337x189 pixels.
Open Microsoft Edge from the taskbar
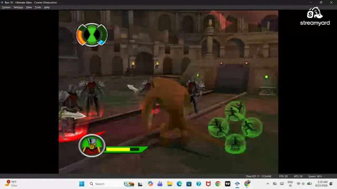click(x=179, y=184)
